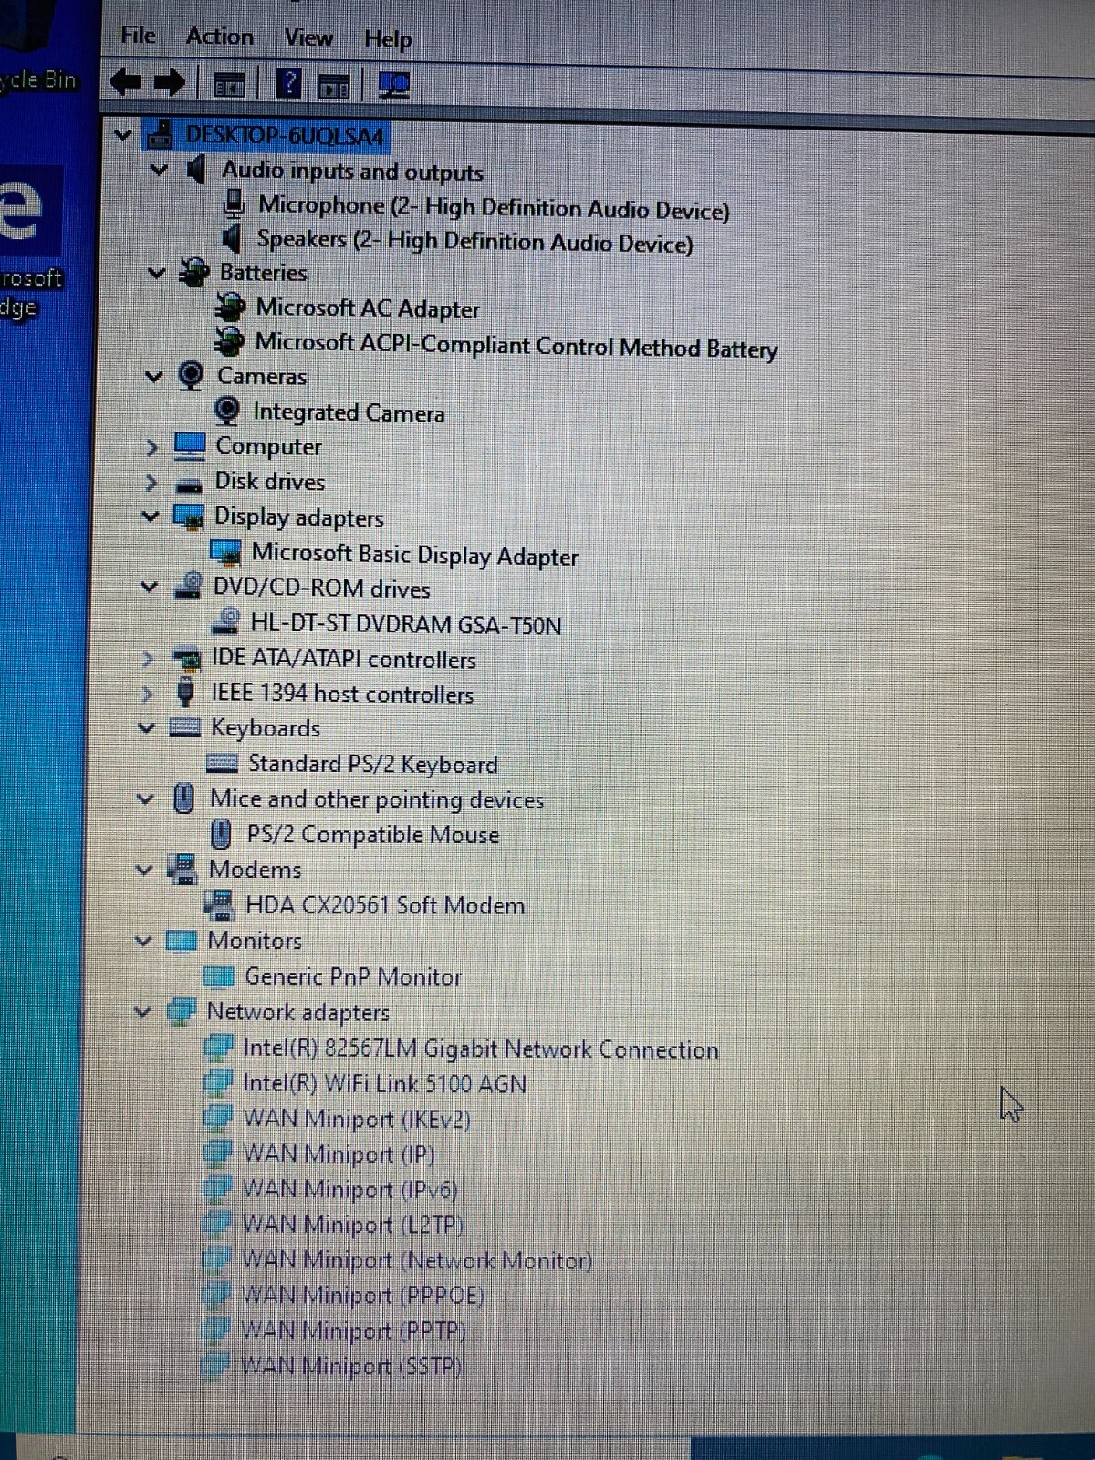1095x1460 pixels.
Task: Click the Speakers device icon
Action: 232,238
